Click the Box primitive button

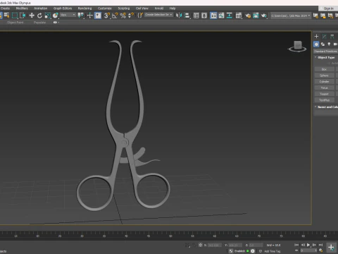pos(324,69)
